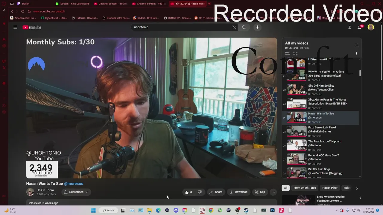Show hidden system tray icons
The image size is (383, 215).
pos(338,210)
